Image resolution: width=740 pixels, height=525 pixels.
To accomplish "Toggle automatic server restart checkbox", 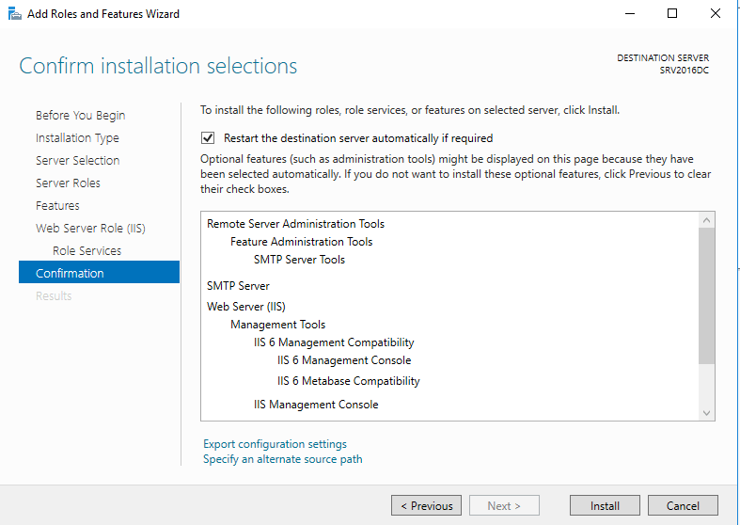I will point(209,137).
